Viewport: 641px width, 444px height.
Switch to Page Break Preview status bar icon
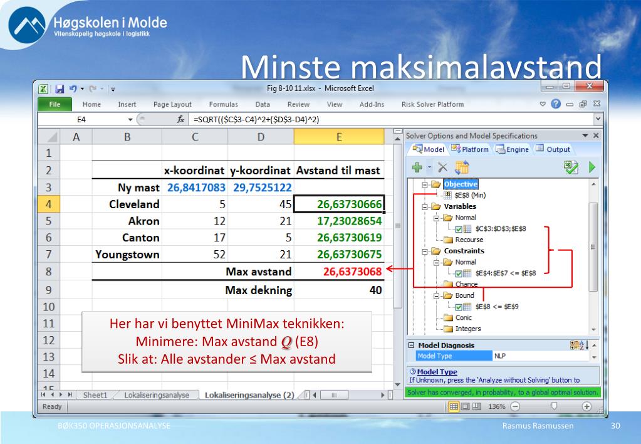click(x=477, y=406)
